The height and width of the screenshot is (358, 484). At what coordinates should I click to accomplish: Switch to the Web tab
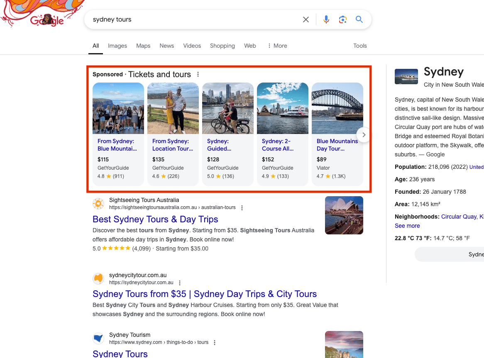click(250, 46)
